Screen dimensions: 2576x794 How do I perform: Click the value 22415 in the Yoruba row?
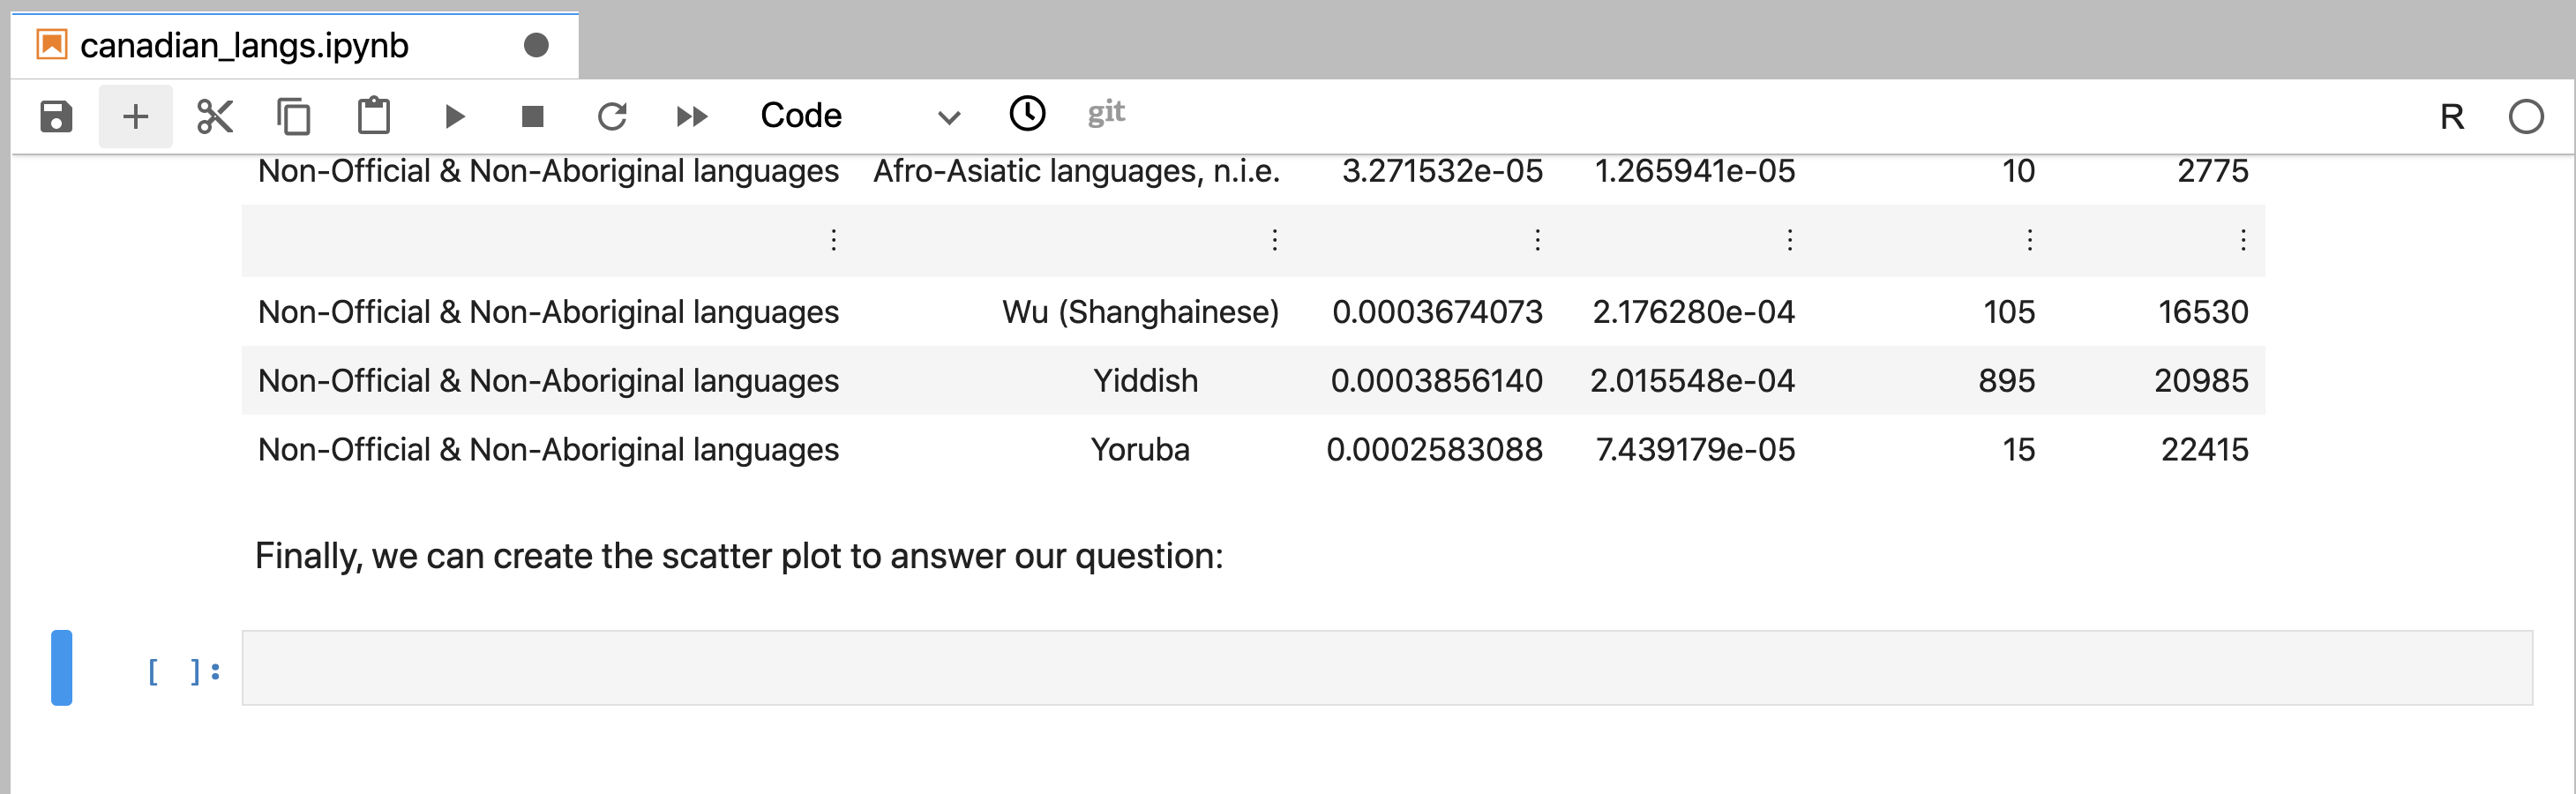pos(2205,450)
